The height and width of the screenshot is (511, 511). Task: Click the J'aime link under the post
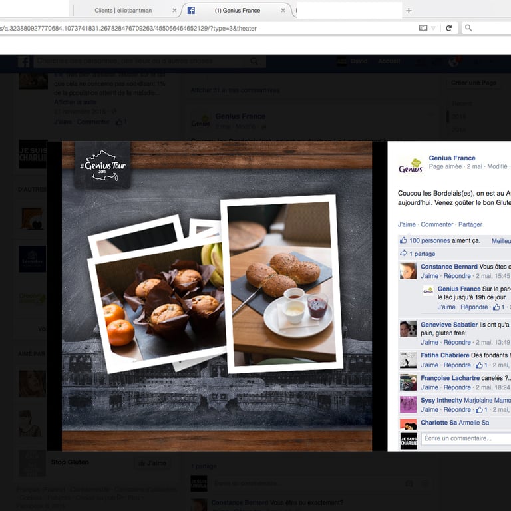point(407,224)
